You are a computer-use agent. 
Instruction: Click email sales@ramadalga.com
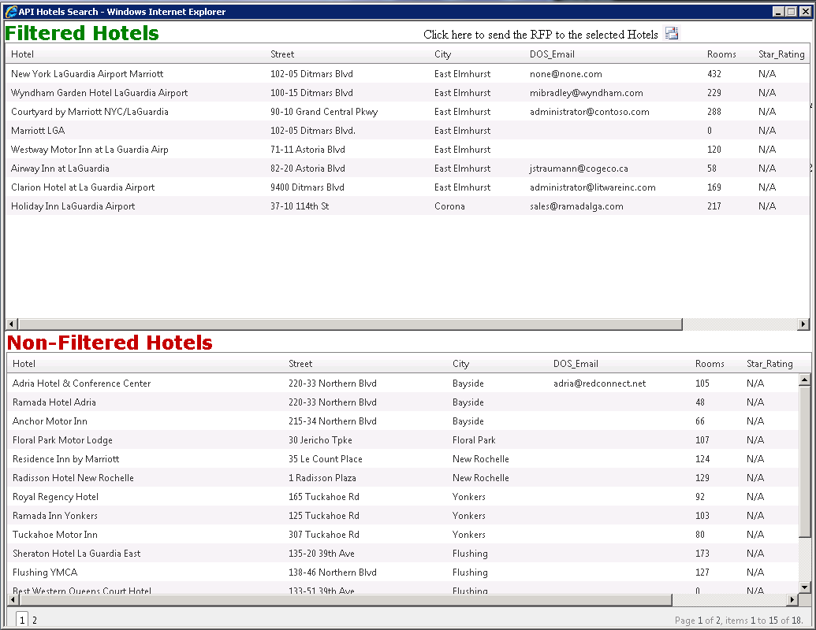(576, 206)
